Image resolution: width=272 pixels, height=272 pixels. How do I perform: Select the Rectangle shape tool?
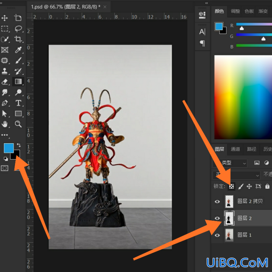tap(19, 113)
